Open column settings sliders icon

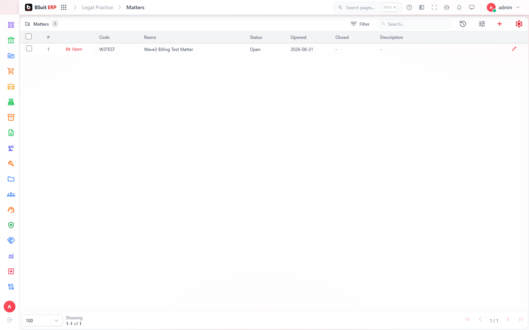(482, 24)
